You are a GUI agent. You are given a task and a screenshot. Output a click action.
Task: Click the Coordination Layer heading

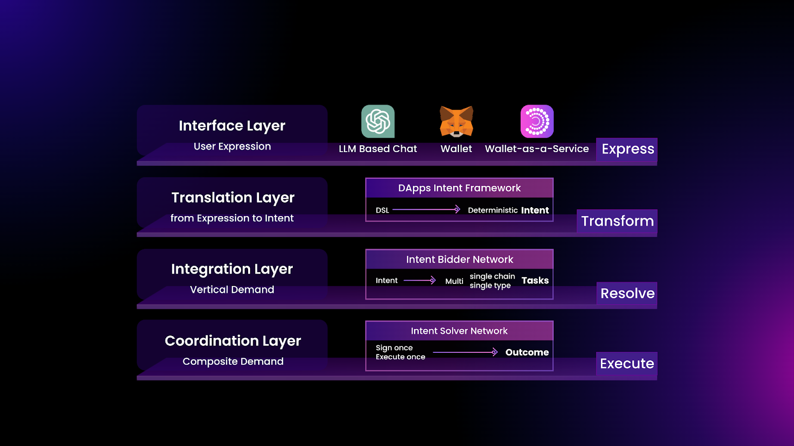click(233, 341)
